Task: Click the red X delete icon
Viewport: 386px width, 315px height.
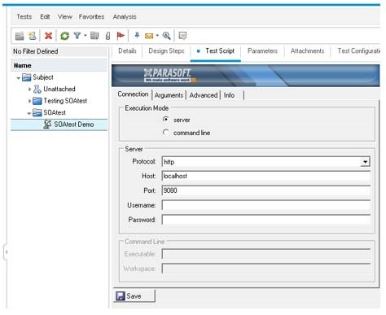Action: coord(48,36)
